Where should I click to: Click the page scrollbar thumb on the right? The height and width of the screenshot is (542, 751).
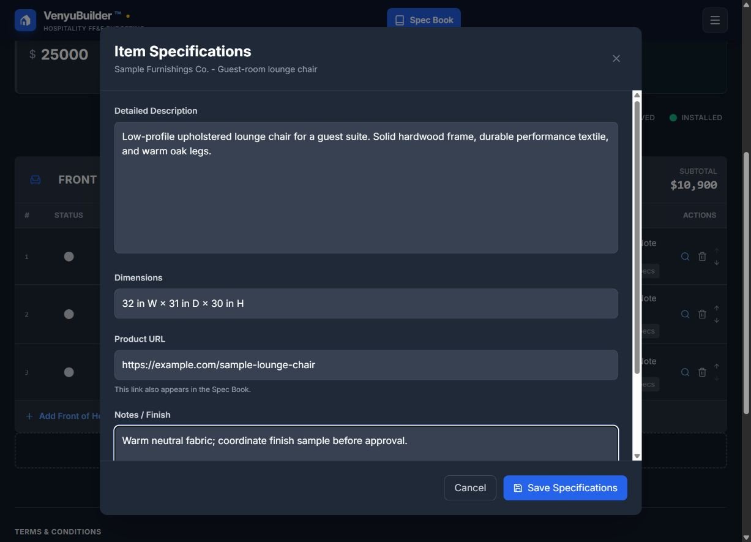745,283
